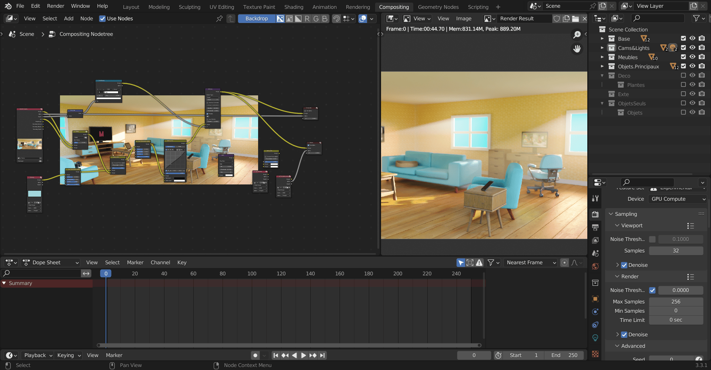Click the pin icon in the node editor header
The image size is (711, 370).
(220, 18)
